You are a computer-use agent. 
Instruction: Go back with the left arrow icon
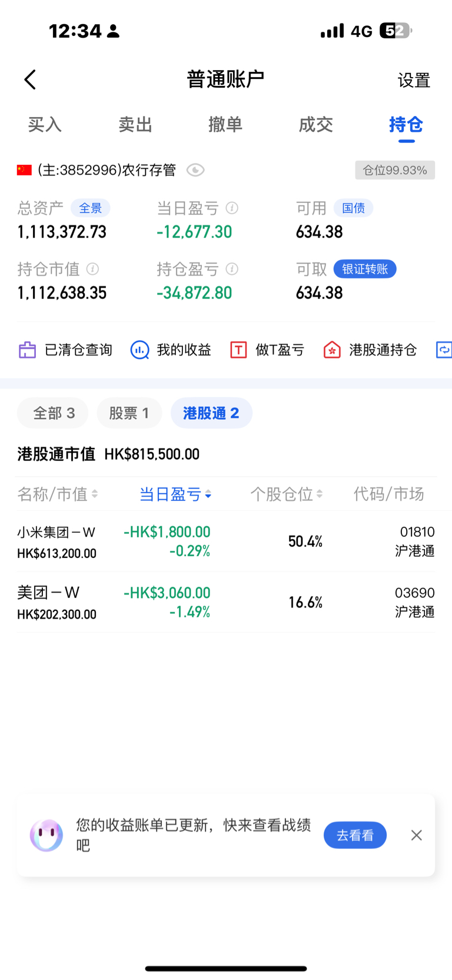pyautogui.click(x=30, y=79)
